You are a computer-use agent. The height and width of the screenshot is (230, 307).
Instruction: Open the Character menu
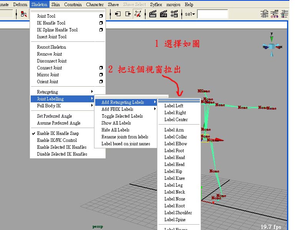click(95, 4)
